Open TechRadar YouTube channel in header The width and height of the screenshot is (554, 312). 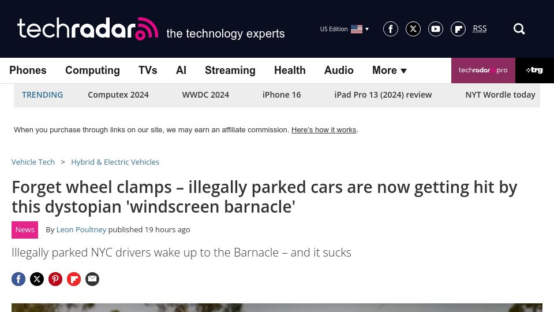[x=436, y=29]
